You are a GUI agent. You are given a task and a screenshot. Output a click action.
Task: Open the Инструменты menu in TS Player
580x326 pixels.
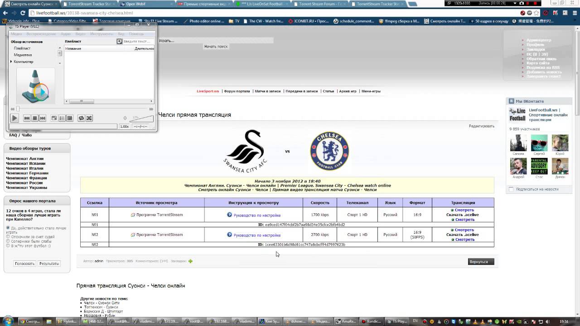click(x=102, y=34)
